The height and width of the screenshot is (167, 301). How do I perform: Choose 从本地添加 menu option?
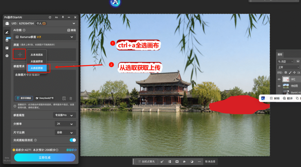point(37,55)
